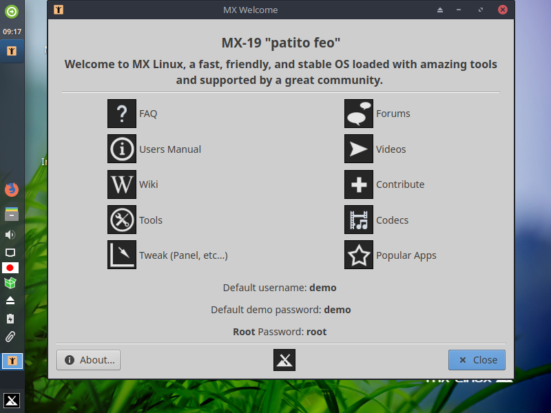Open the Codecs film and music icon

pos(358,220)
